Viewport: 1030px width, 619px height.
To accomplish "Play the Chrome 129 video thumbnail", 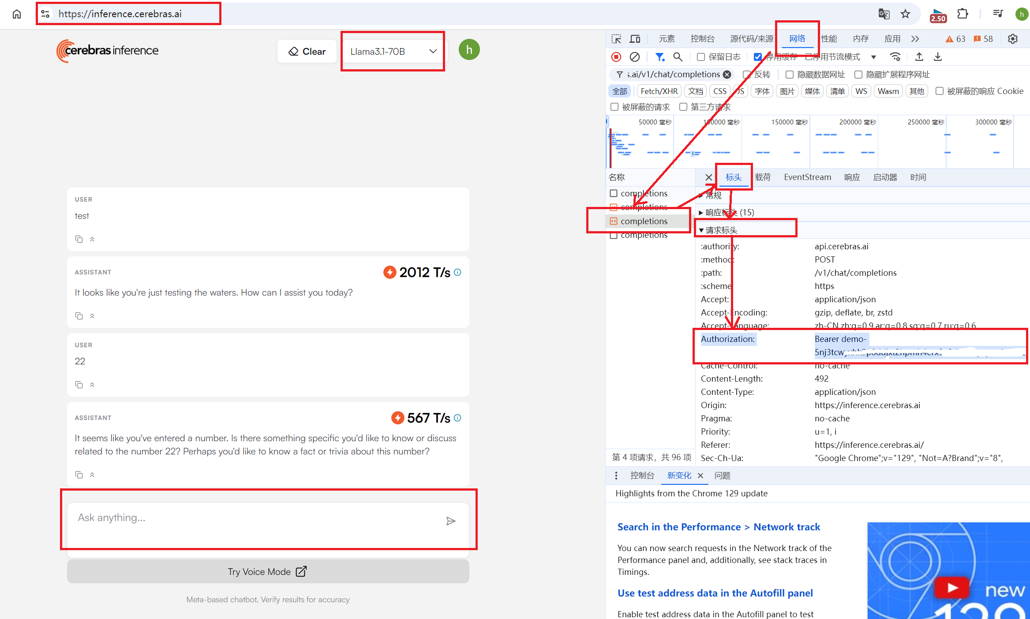I will (x=952, y=588).
